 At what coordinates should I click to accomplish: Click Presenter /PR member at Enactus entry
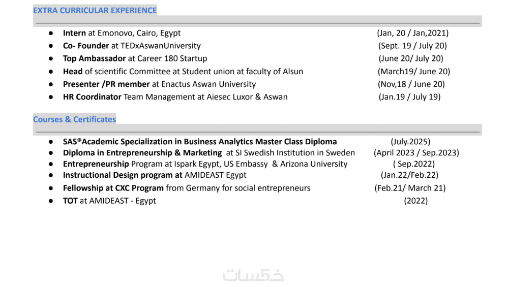159,84
